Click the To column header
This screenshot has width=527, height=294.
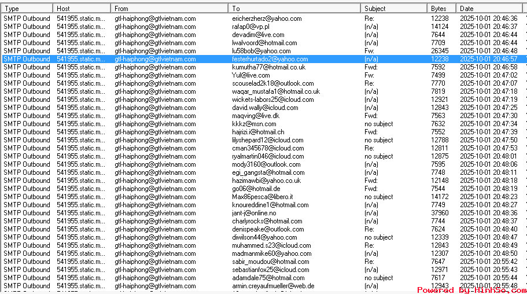tap(295, 9)
